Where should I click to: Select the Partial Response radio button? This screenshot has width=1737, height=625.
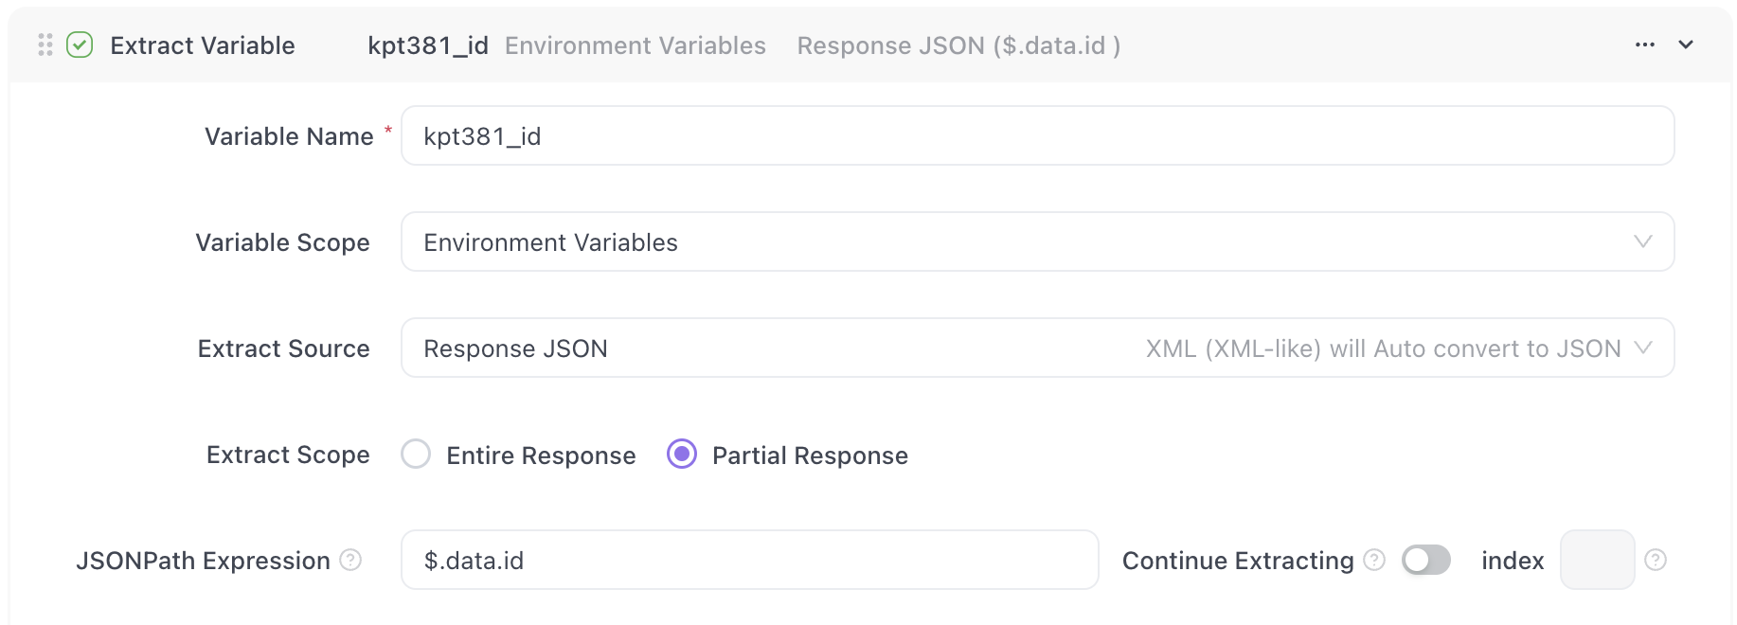coord(682,455)
